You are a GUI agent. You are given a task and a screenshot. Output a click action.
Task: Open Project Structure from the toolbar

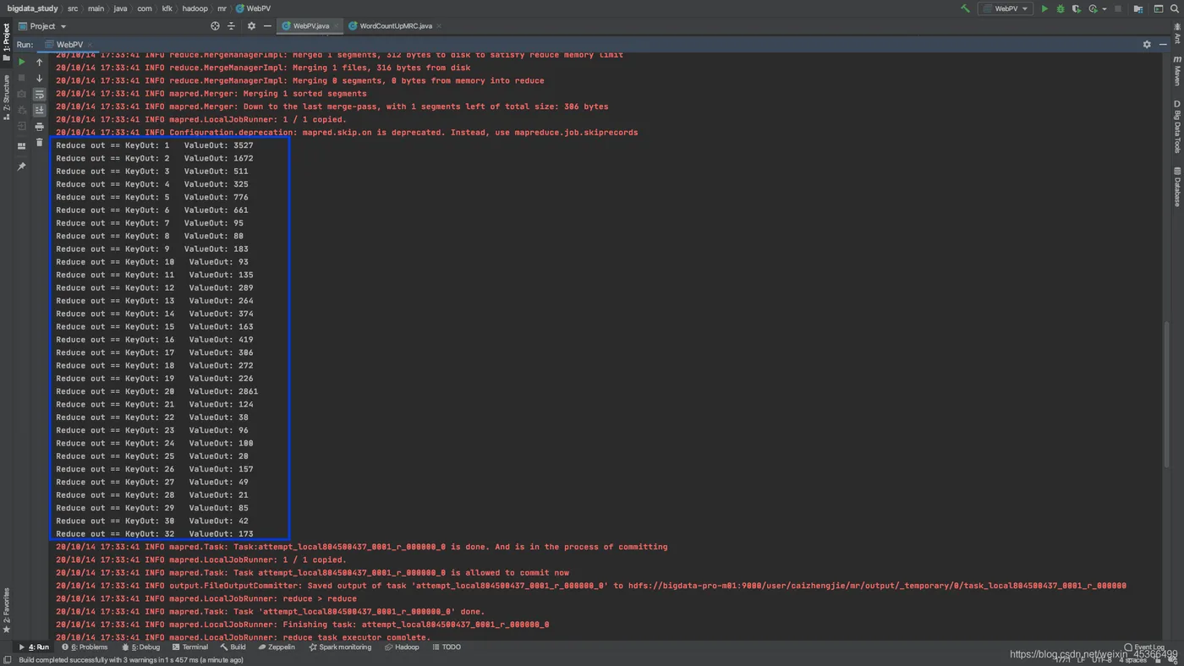[1138, 8]
